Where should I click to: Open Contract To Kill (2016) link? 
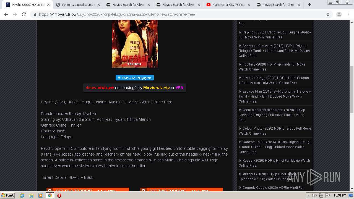point(275,147)
